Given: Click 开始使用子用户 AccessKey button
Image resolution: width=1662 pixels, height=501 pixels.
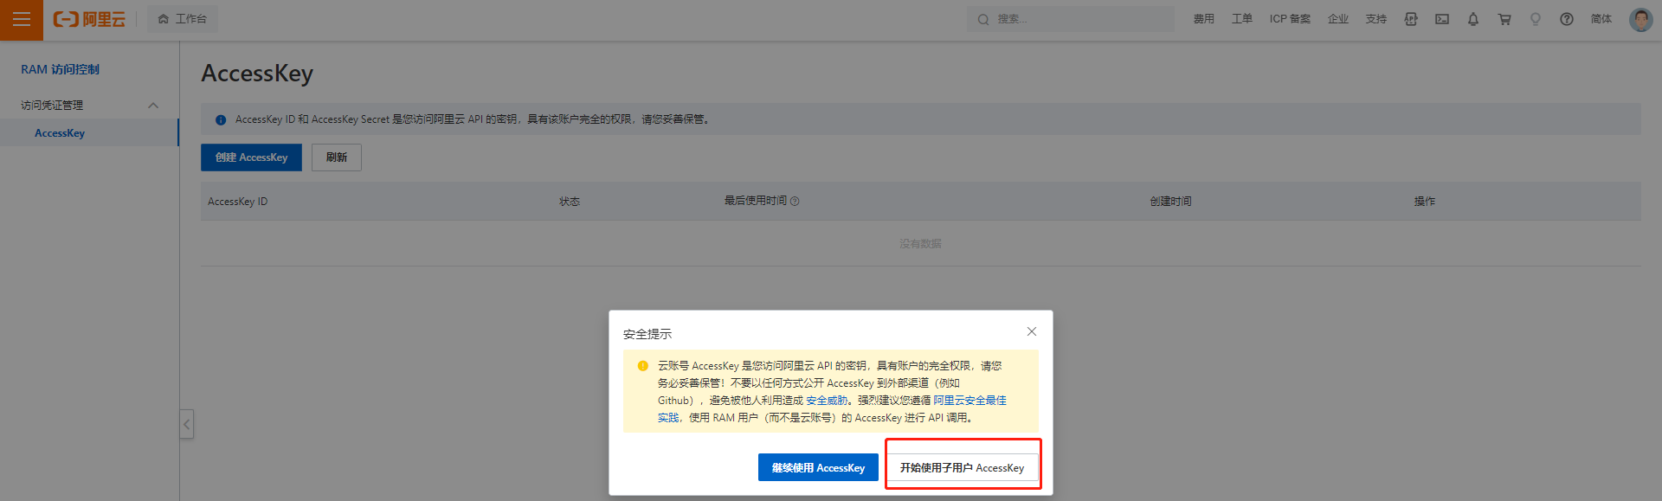Looking at the screenshot, I should pyautogui.click(x=962, y=467).
